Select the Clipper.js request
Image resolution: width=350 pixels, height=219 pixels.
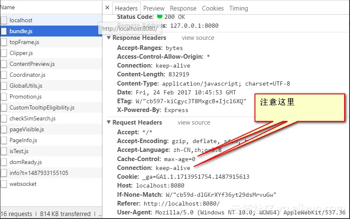click(51, 53)
